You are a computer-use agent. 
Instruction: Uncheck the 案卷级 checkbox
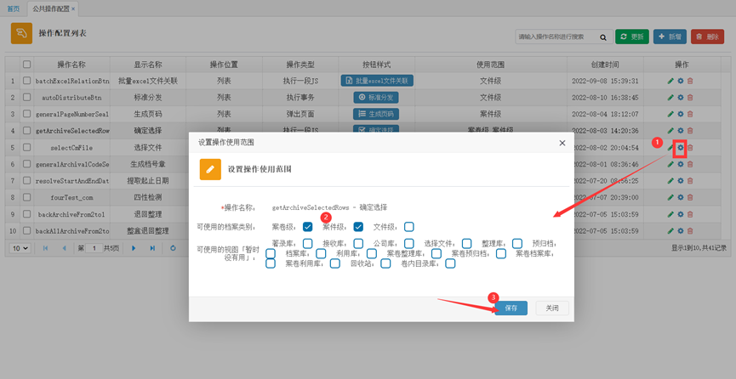coord(307,227)
